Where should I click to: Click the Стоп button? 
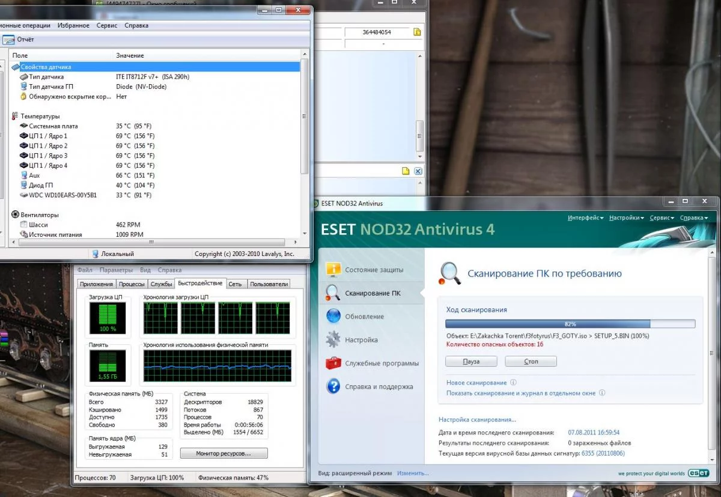tap(531, 361)
